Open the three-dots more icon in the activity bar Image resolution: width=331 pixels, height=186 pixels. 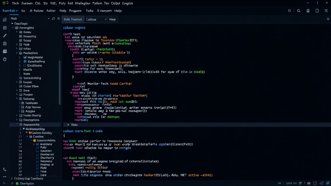tap(5, 177)
